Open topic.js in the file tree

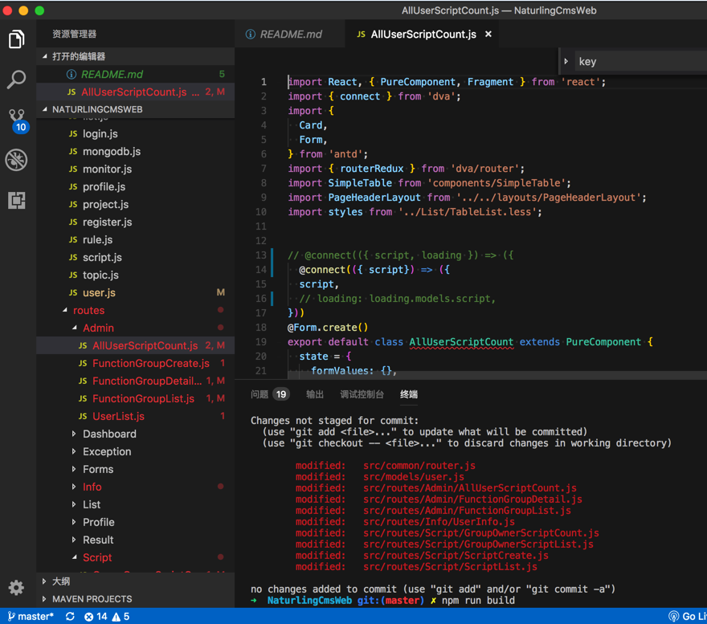(x=135, y=275)
